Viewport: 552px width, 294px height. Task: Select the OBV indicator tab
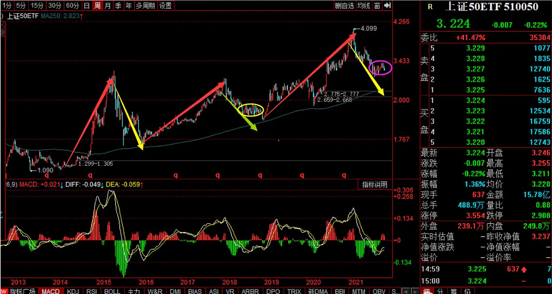click(x=379, y=291)
